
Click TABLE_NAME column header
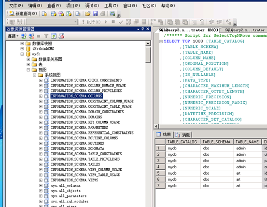click(x=247, y=142)
